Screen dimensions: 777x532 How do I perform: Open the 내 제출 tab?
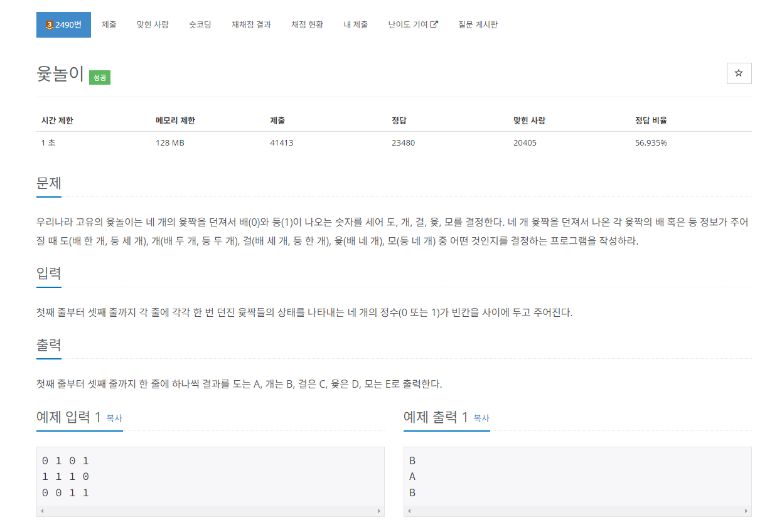pos(356,25)
